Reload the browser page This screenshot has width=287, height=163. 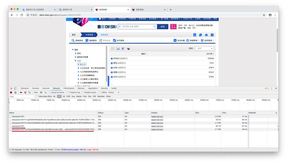(22, 15)
